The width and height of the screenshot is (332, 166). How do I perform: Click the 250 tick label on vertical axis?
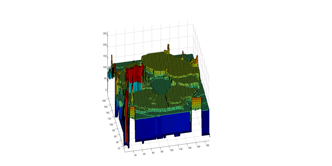105,34
